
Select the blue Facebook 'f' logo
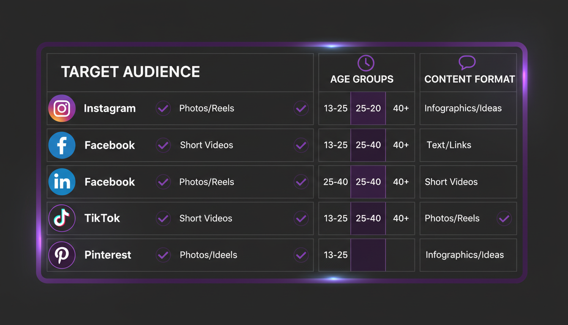tap(62, 145)
